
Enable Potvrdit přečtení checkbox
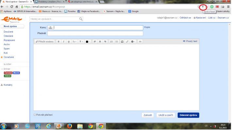click(35, 115)
